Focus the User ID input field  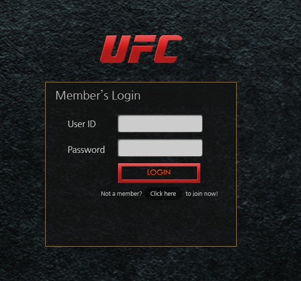tap(160, 124)
